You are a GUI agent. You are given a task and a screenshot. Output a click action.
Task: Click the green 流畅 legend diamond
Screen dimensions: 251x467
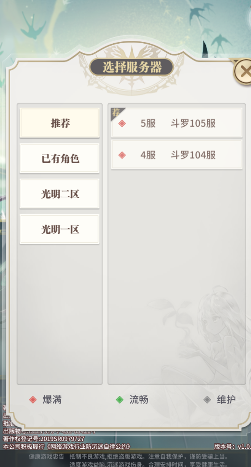[x=120, y=400]
